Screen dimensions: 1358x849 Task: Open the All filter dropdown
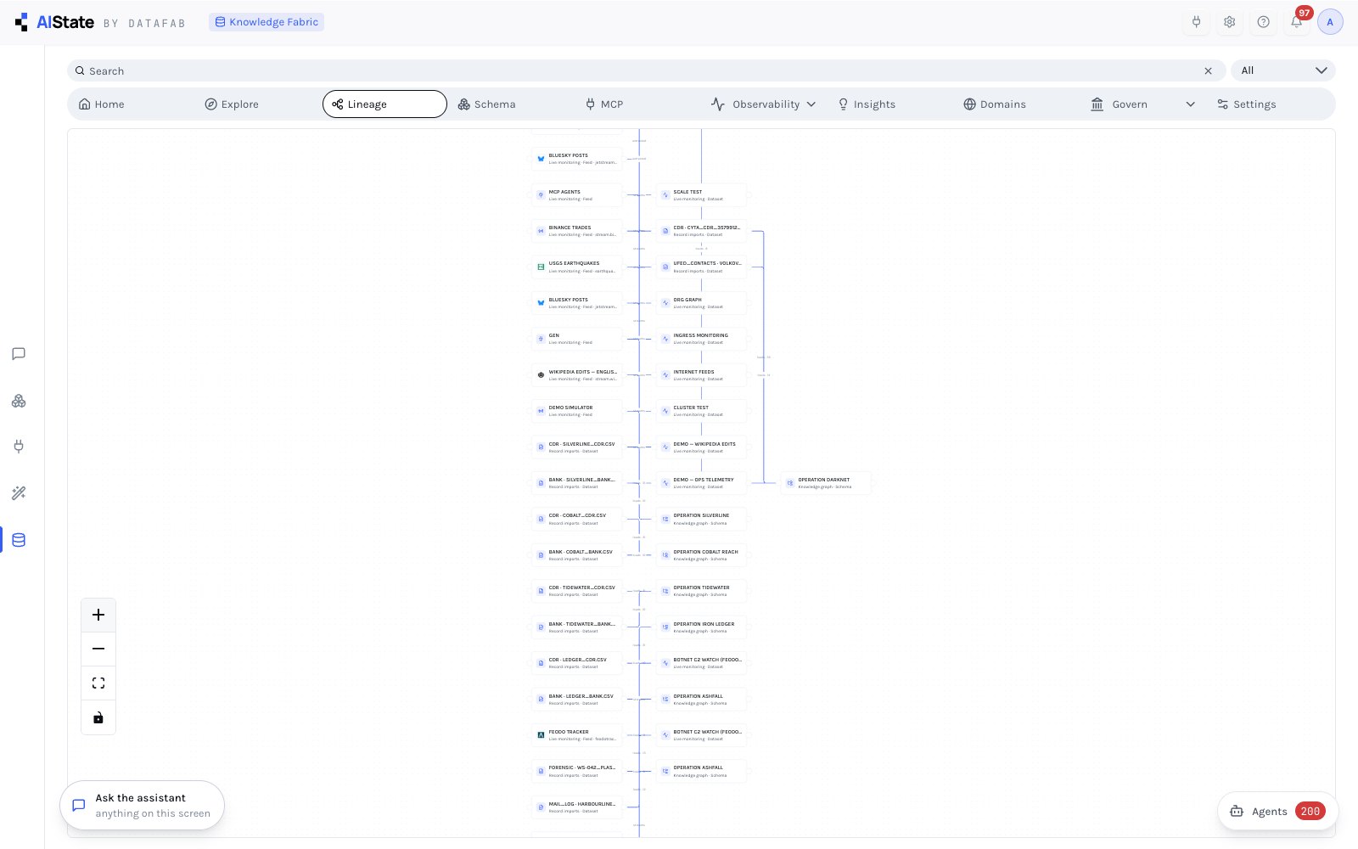(x=1283, y=70)
